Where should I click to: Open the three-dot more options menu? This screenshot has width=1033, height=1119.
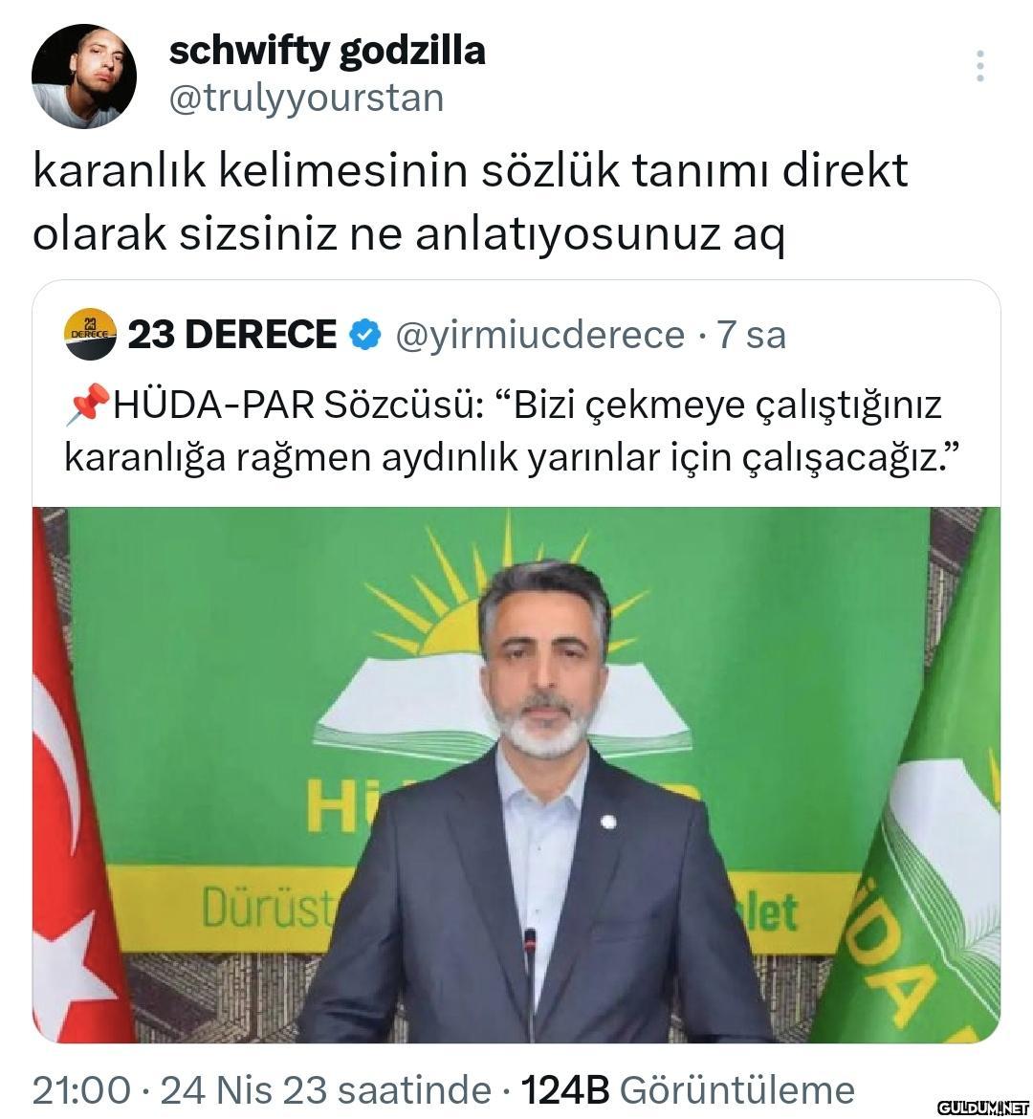pyautogui.click(x=980, y=66)
